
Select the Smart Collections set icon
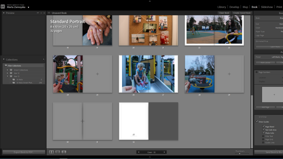coord(11,70)
